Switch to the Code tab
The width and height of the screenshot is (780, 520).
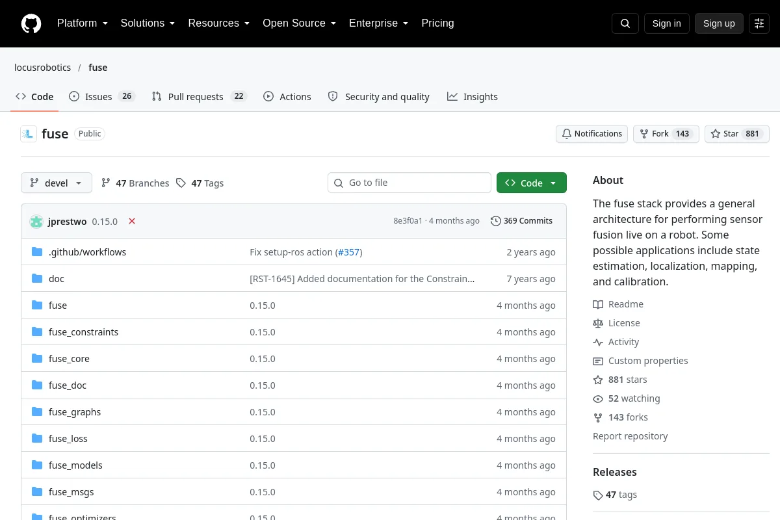pos(34,97)
